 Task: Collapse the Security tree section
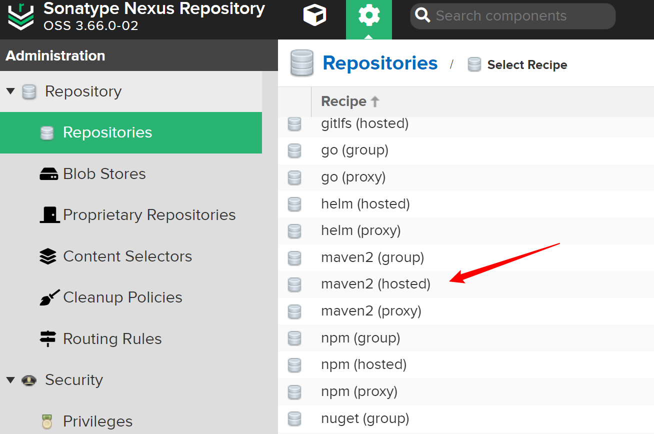click(10, 380)
